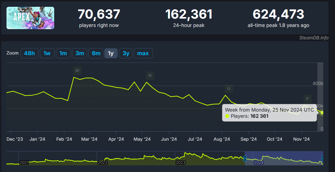Grab the left navigator range handle

(245, 158)
